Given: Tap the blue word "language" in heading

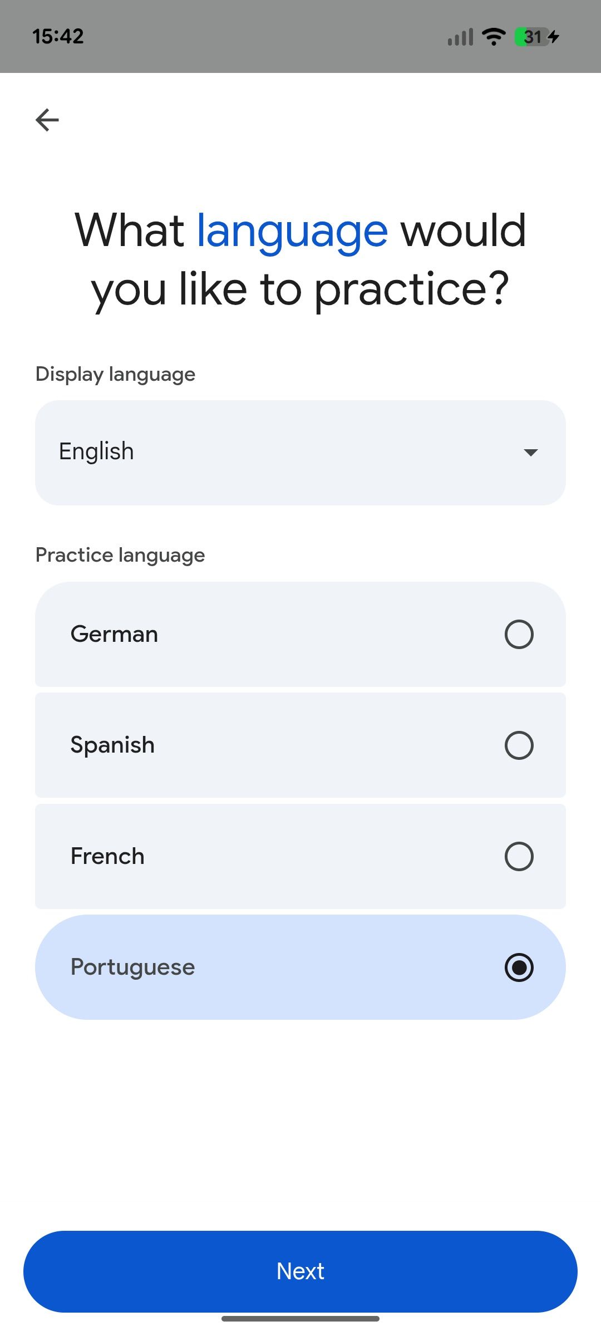Looking at the screenshot, I should 292,231.
